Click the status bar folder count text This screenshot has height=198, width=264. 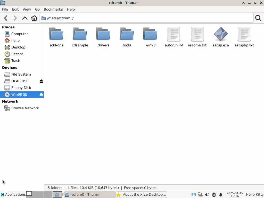(x=55, y=188)
